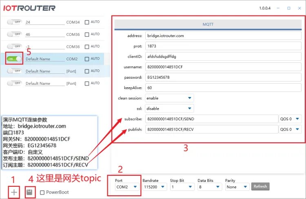This screenshot has height=199, width=306.
Task: Enable the AUTO checkbox for COM34
Action: (x=87, y=22)
